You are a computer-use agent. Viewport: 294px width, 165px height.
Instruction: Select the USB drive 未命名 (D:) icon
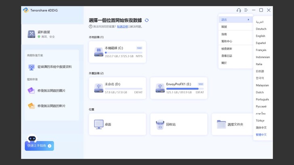tap(99, 88)
